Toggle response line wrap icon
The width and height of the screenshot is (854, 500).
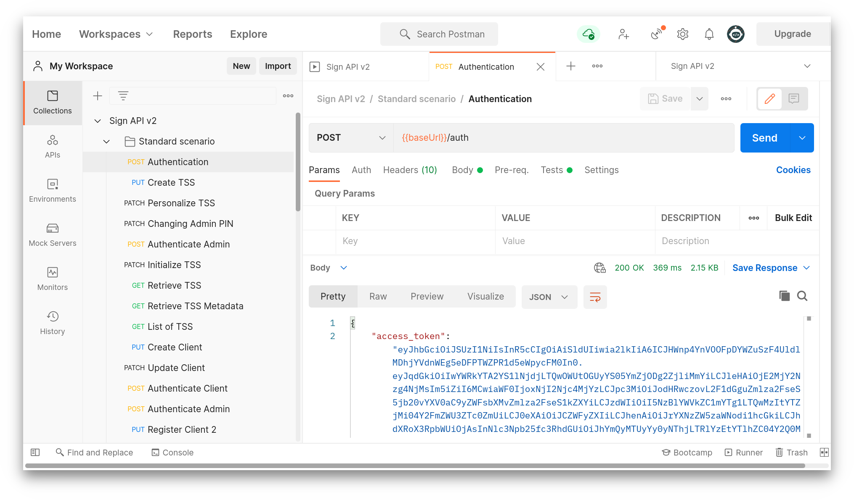click(595, 297)
